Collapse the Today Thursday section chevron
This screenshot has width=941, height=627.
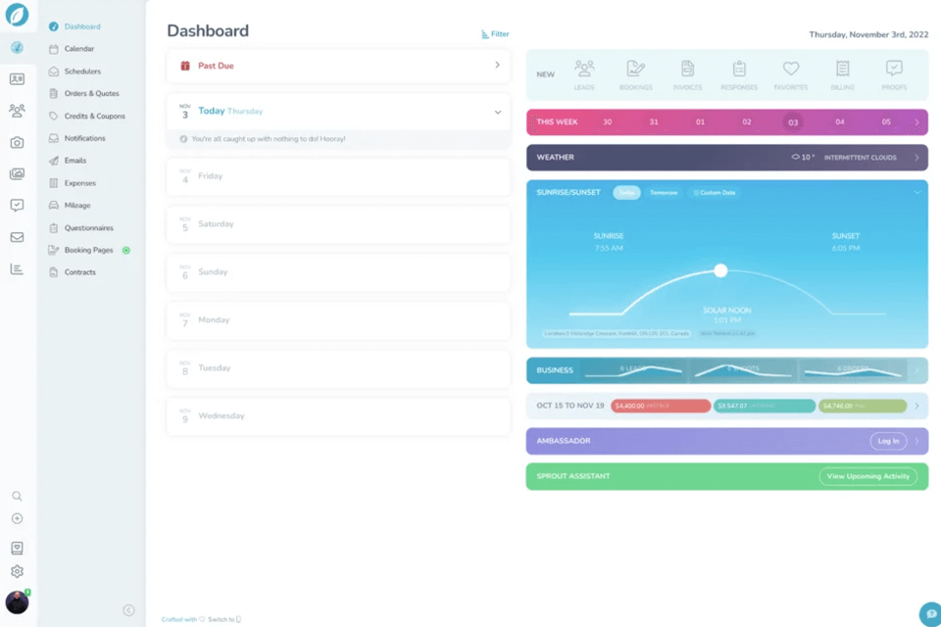(498, 113)
